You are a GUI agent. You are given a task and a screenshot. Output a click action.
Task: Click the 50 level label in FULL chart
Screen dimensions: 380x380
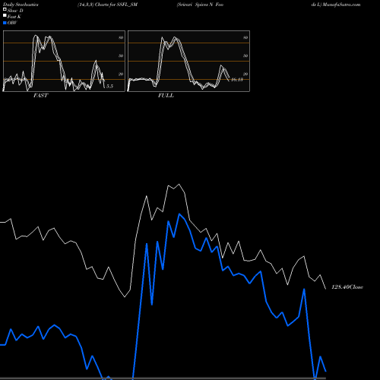(x=245, y=55)
